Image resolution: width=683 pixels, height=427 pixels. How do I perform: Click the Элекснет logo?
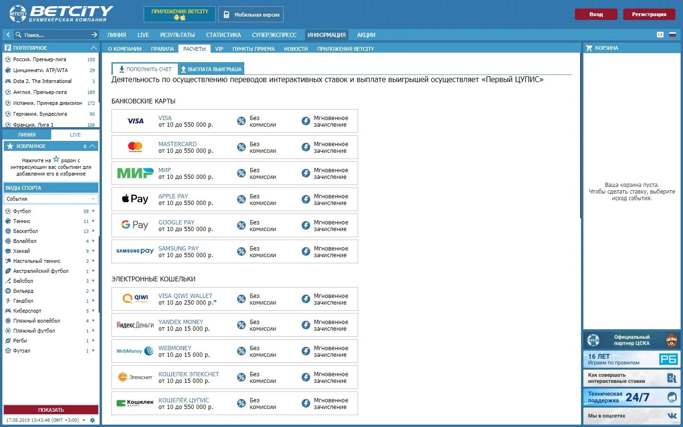coord(135,377)
